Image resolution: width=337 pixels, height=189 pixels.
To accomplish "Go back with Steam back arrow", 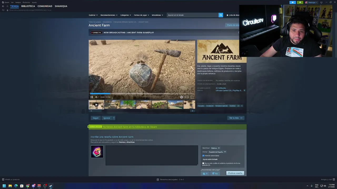I will [x=3, y=6].
